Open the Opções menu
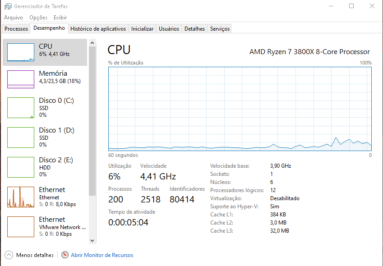383x266 pixels. pyautogui.click(x=38, y=18)
